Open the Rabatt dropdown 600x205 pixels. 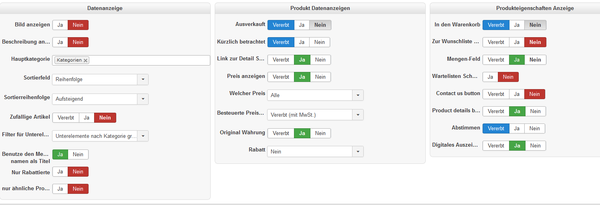coord(358,152)
